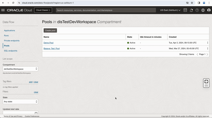Open Private endpoints in sidebar
Viewport: 212px width, 118px height.
coord(12,41)
